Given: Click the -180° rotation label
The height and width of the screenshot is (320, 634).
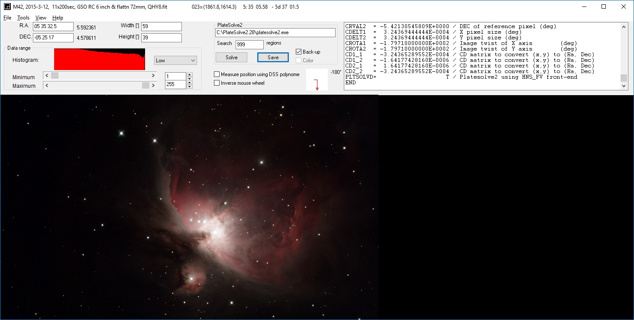Looking at the screenshot, I should click(336, 72).
